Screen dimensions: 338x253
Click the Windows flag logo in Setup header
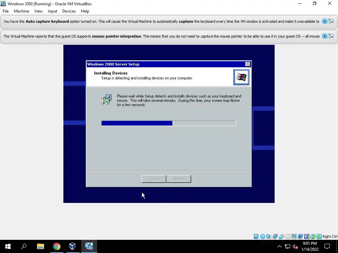241,77
